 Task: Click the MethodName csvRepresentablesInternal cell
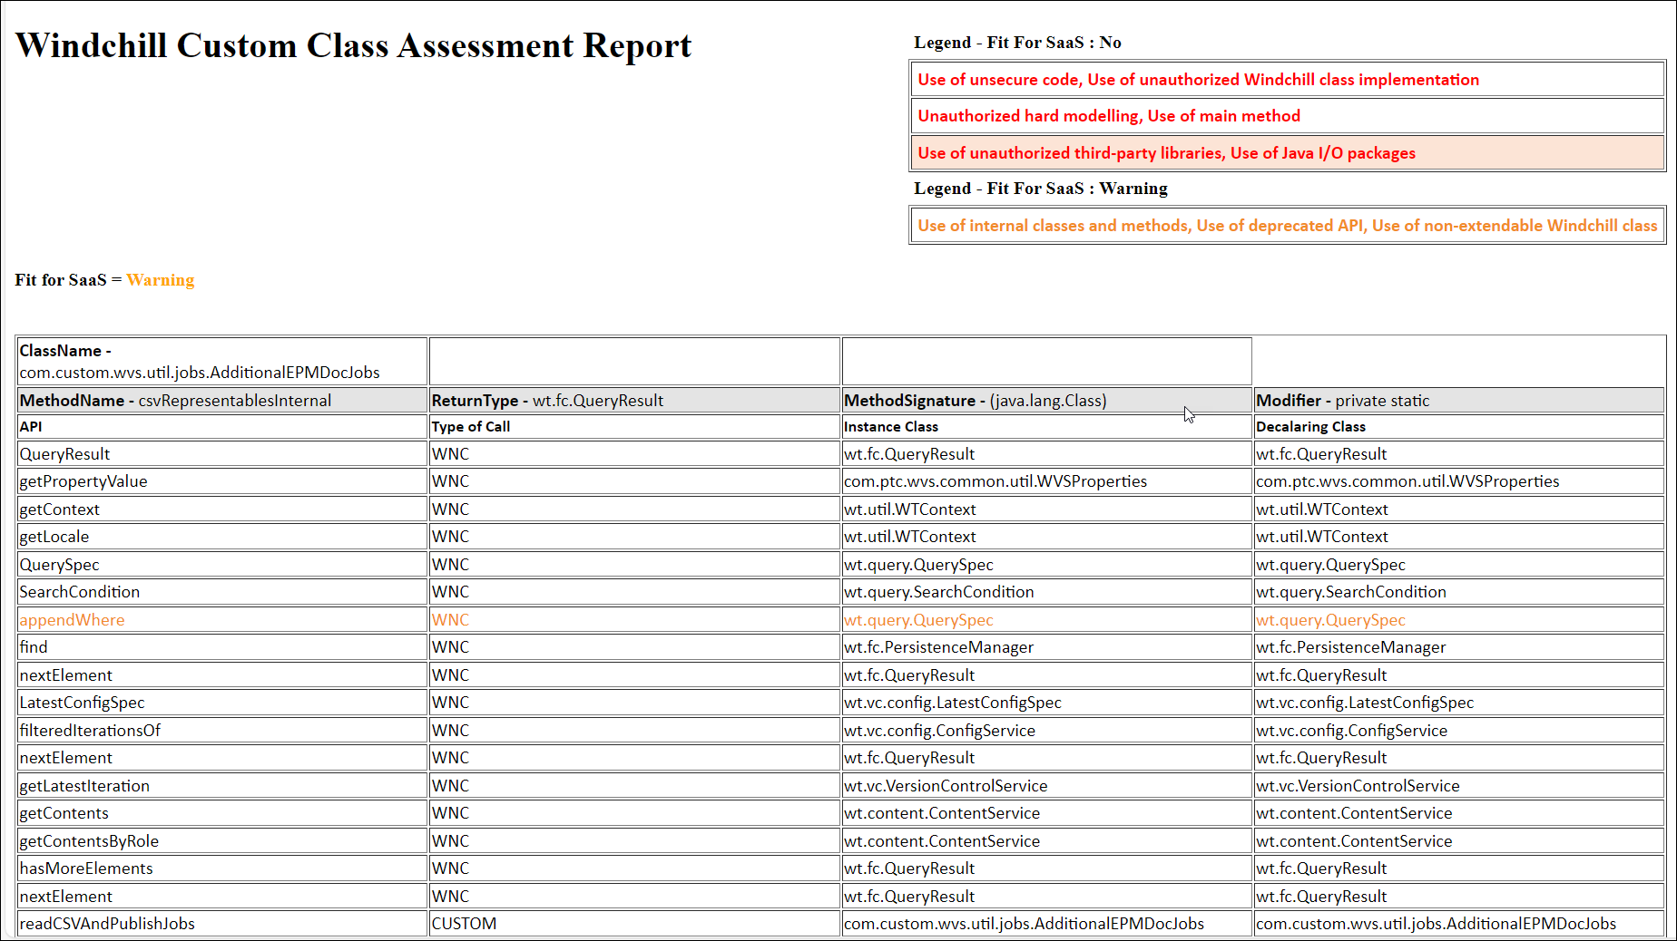click(x=222, y=401)
